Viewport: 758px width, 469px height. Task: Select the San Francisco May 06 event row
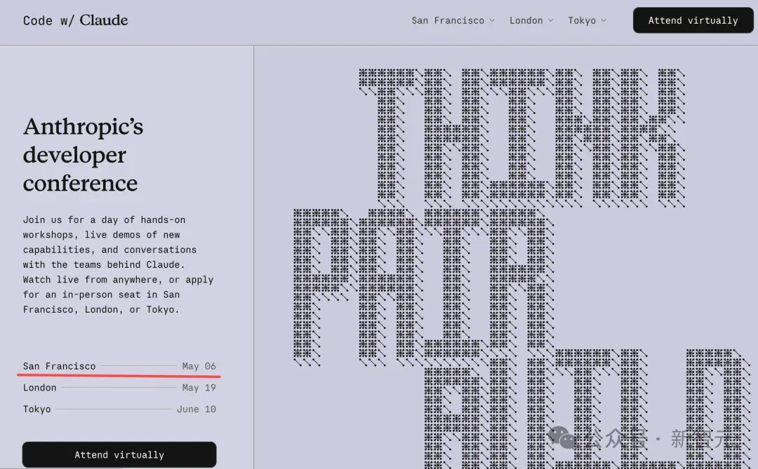tap(119, 366)
